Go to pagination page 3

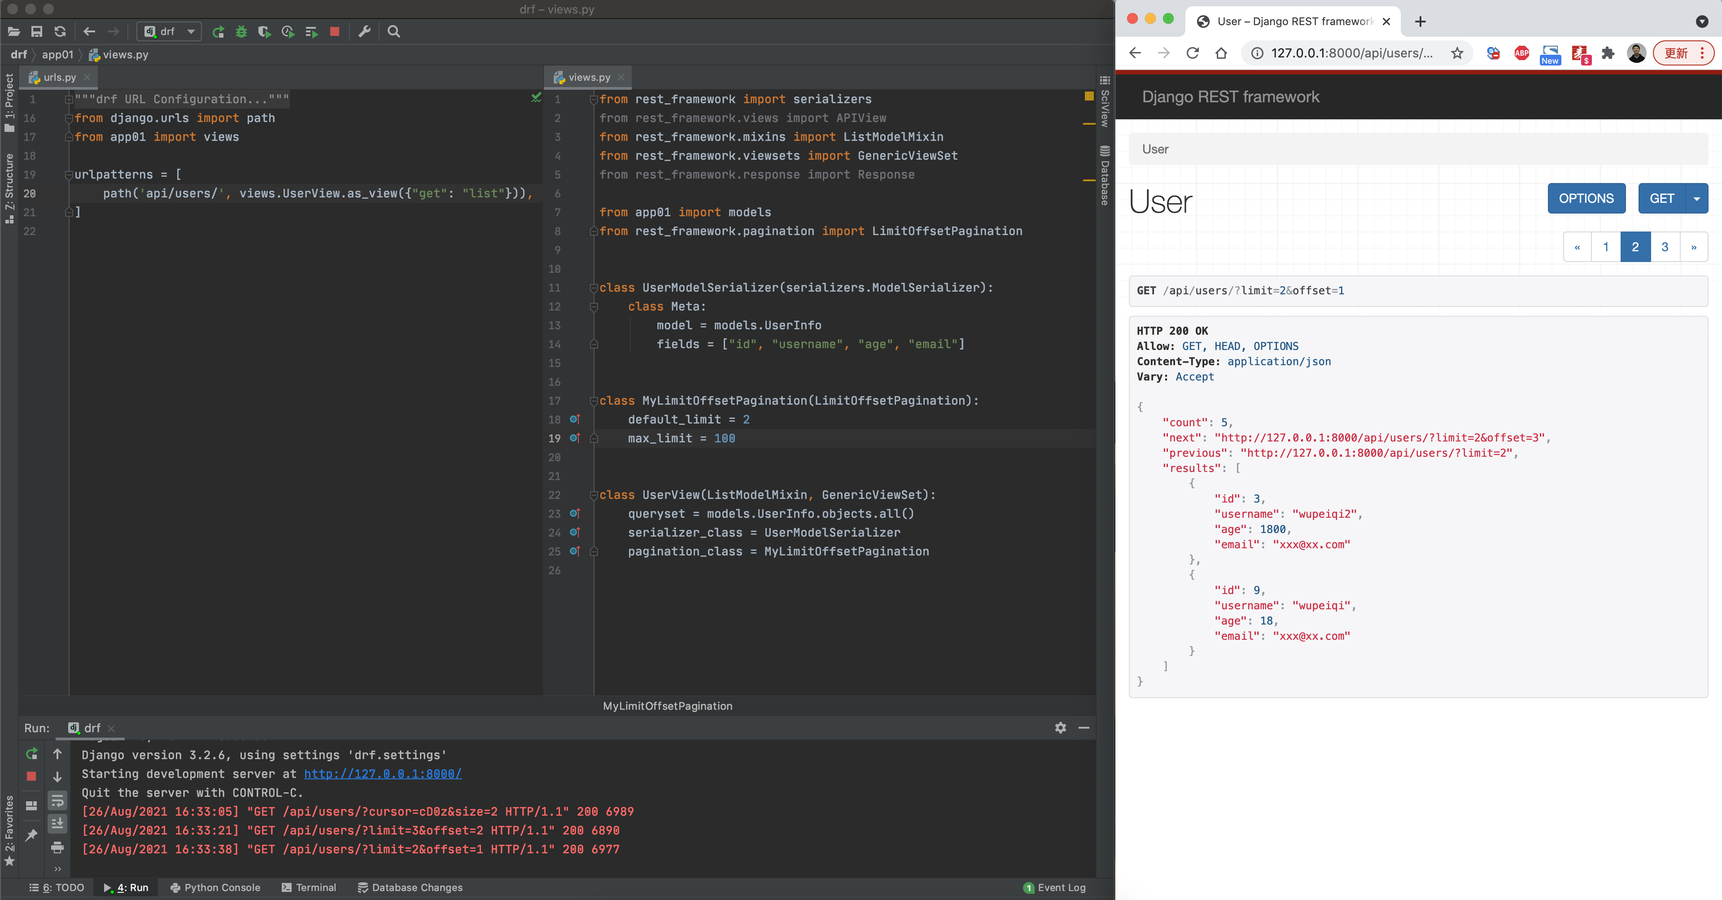point(1665,247)
